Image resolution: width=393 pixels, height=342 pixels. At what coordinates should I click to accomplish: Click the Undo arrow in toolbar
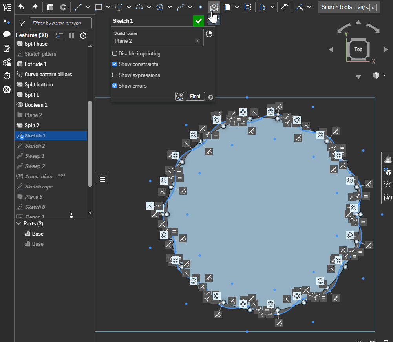pos(21,7)
